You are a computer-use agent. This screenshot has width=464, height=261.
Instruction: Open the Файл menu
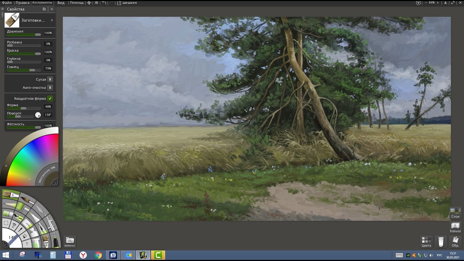7,3
